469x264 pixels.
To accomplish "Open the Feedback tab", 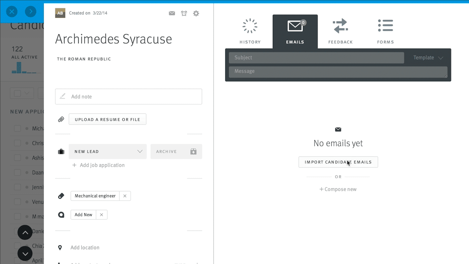I will (340, 32).
